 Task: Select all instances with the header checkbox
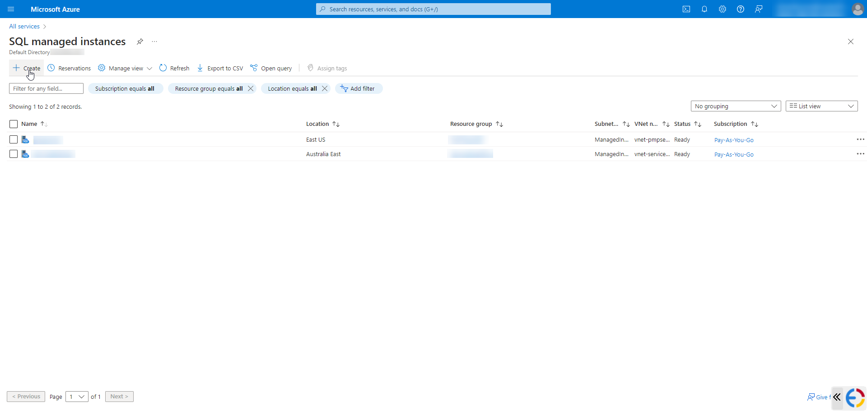13,124
